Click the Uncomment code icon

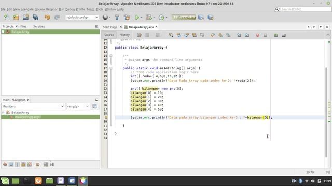pos(284,35)
